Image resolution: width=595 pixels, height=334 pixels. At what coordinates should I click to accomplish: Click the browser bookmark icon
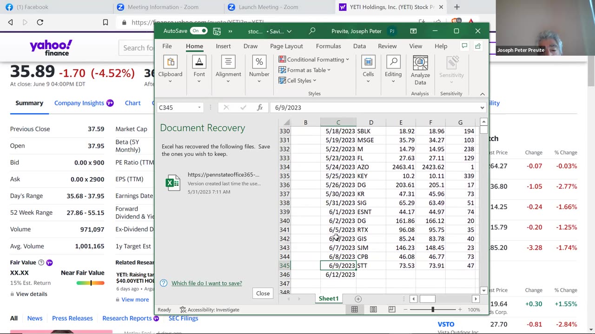coord(106,22)
